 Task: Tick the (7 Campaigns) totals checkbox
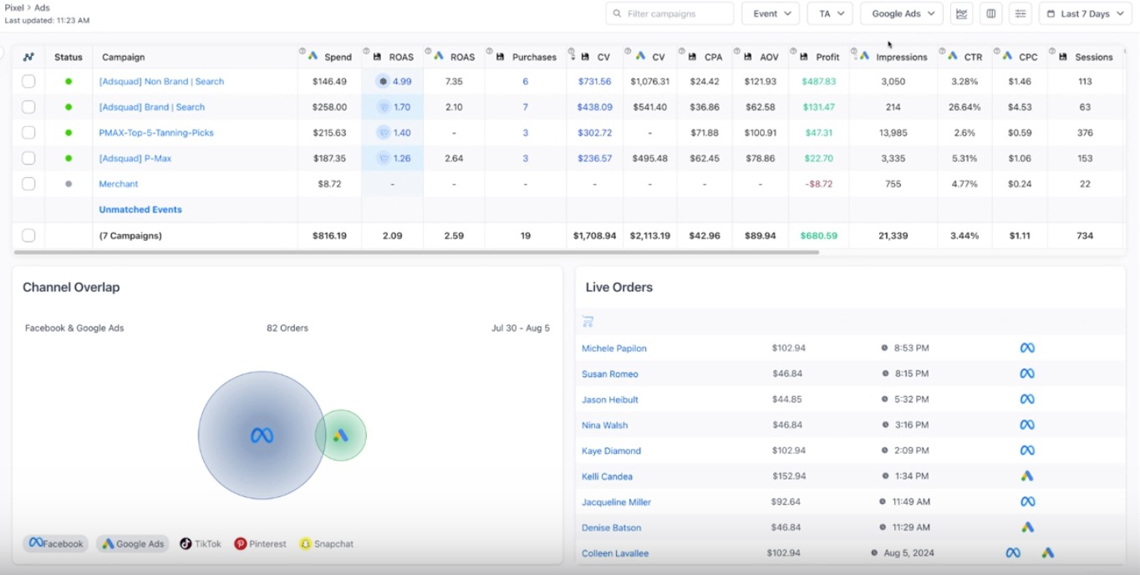(x=28, y=236)
